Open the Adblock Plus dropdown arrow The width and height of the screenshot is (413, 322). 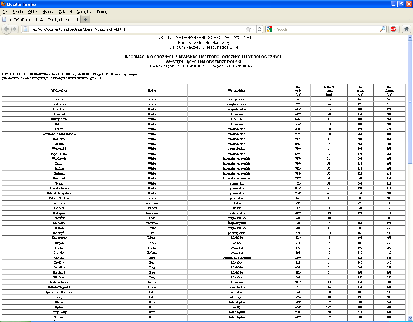pos(397,29)
